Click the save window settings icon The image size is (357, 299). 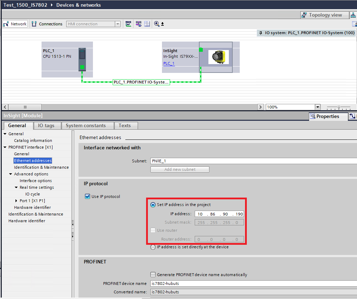pos(163,24)
